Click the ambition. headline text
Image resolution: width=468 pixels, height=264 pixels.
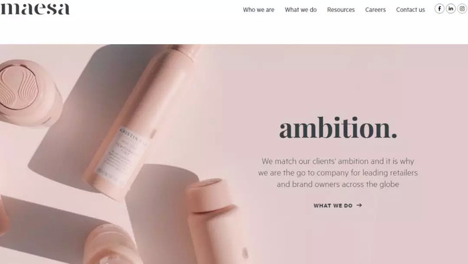338,128
